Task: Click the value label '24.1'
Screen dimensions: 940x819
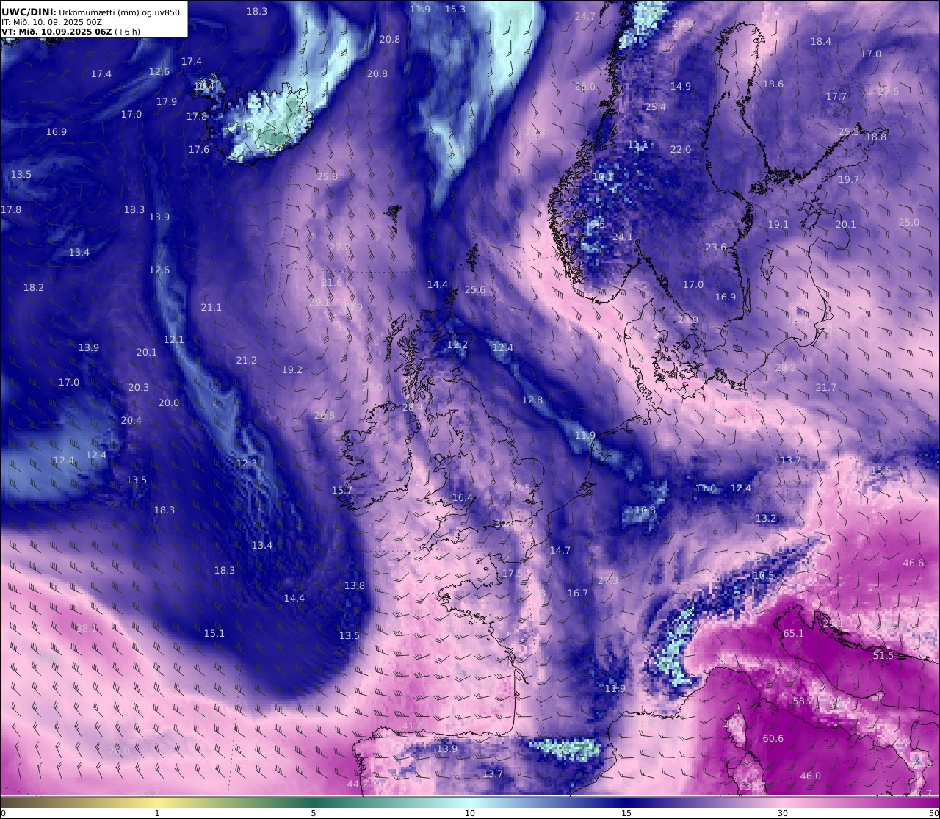Action: tap(623, 237)
